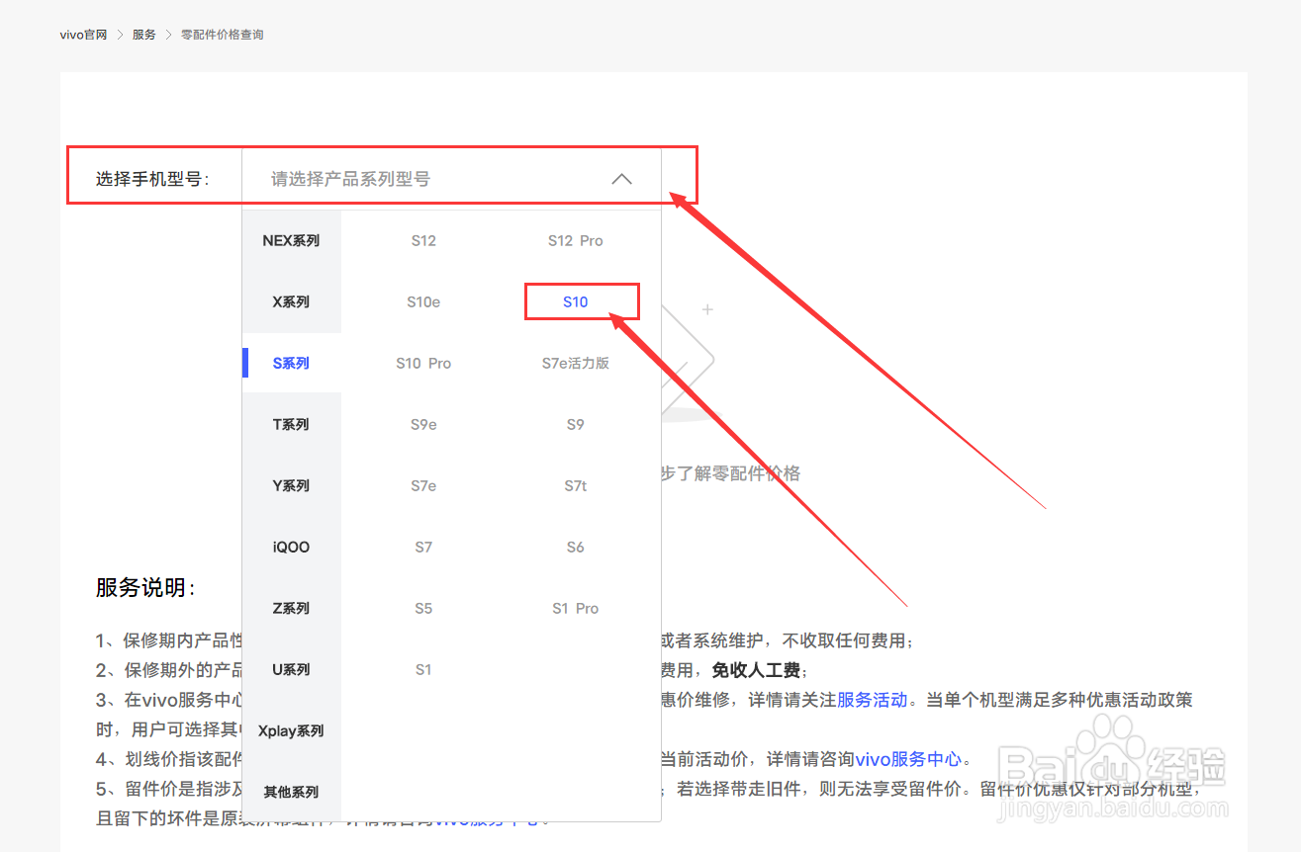The image size is (1301, 852).
Task: Select the S9e model entry
Action: coord(423,424)
